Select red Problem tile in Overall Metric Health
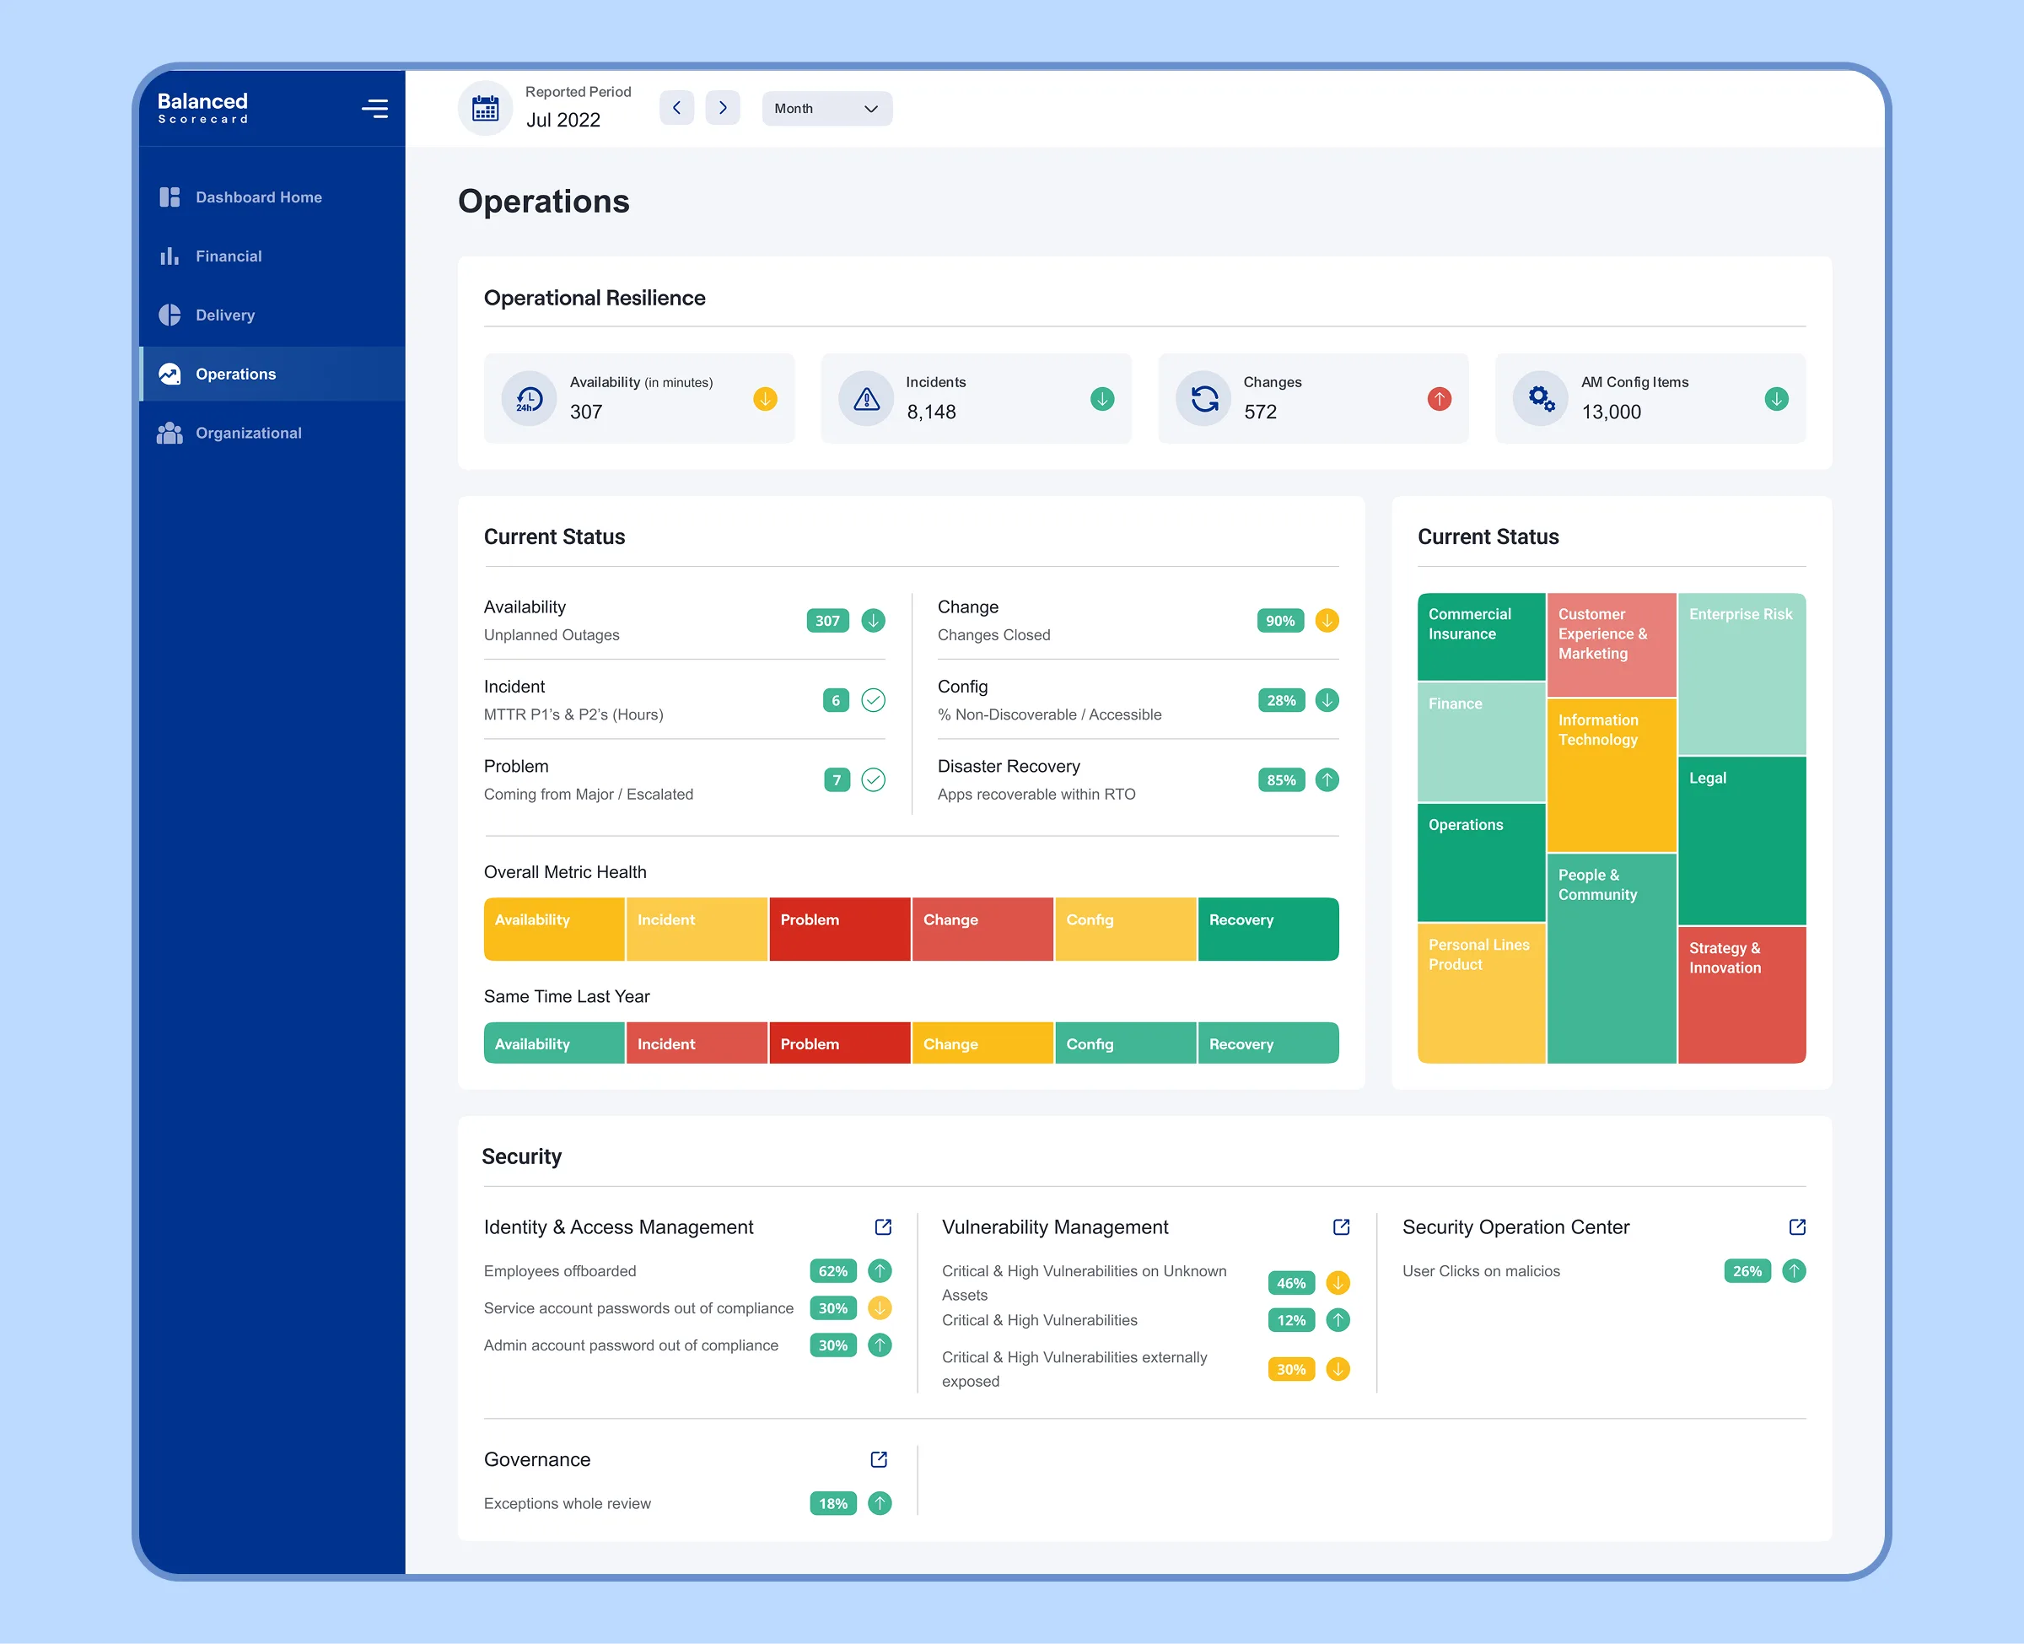Image resolution: width=2024 pixels, height=1644 pixels. coord(840,929)
